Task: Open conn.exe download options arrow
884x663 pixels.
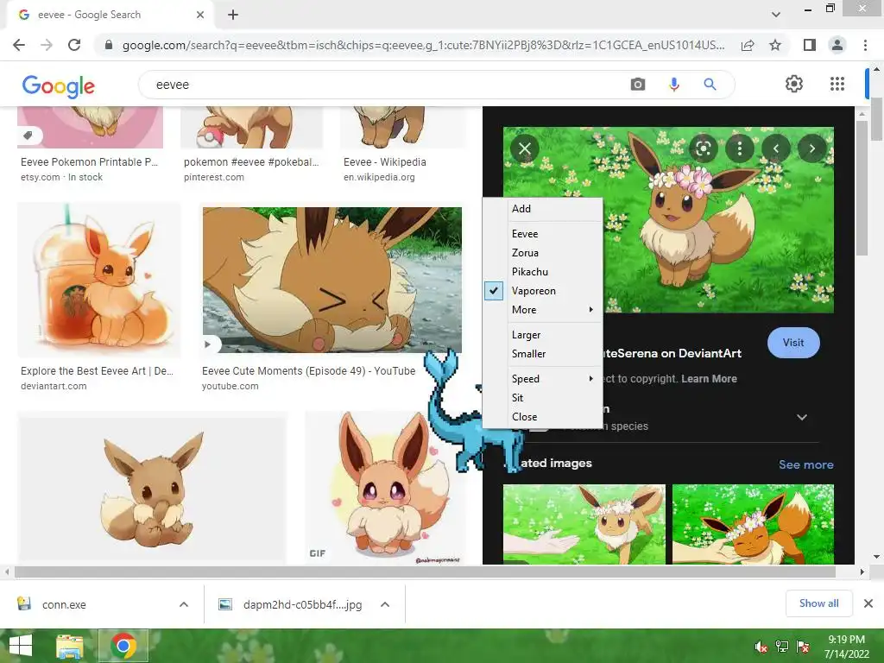Action: pyautogui.click(x=184, y=604)
